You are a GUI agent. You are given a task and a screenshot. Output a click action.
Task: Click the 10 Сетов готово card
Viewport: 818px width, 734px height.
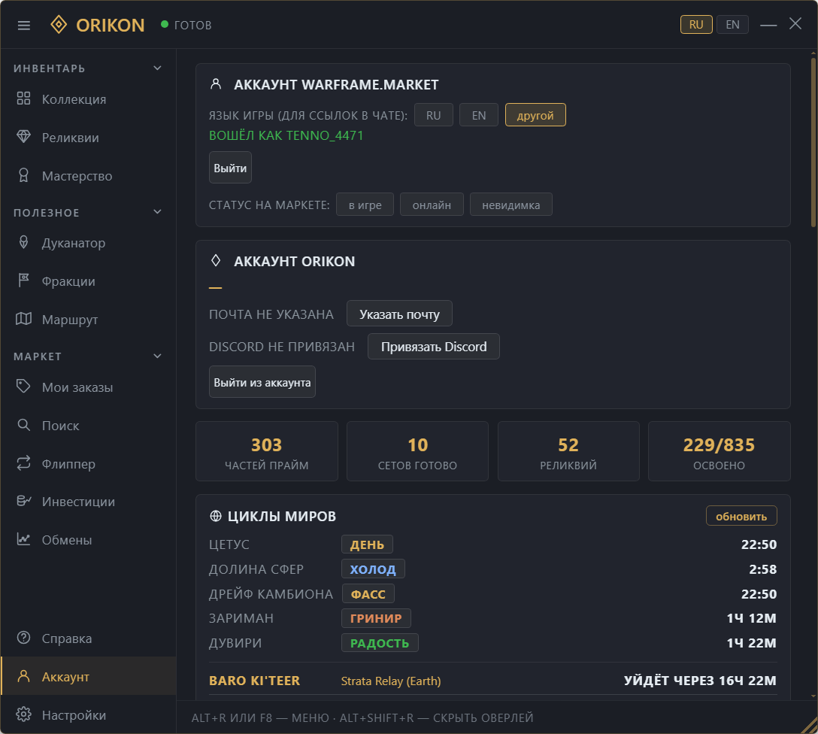pyautogui.click(x=417, y=451)
